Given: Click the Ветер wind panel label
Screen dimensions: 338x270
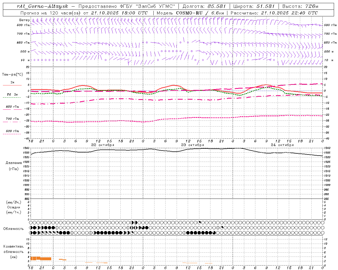Looking at the screenshot, I should [25, 20].
